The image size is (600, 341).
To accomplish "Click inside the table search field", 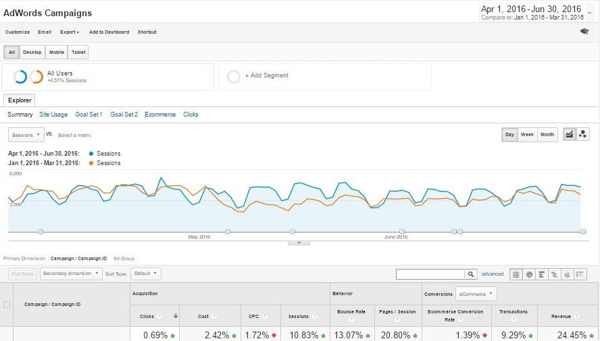I will click(430, 274).
